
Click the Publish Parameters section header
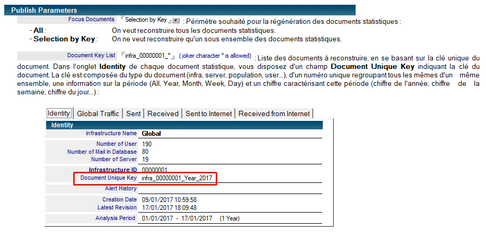(x=180, y=10)
